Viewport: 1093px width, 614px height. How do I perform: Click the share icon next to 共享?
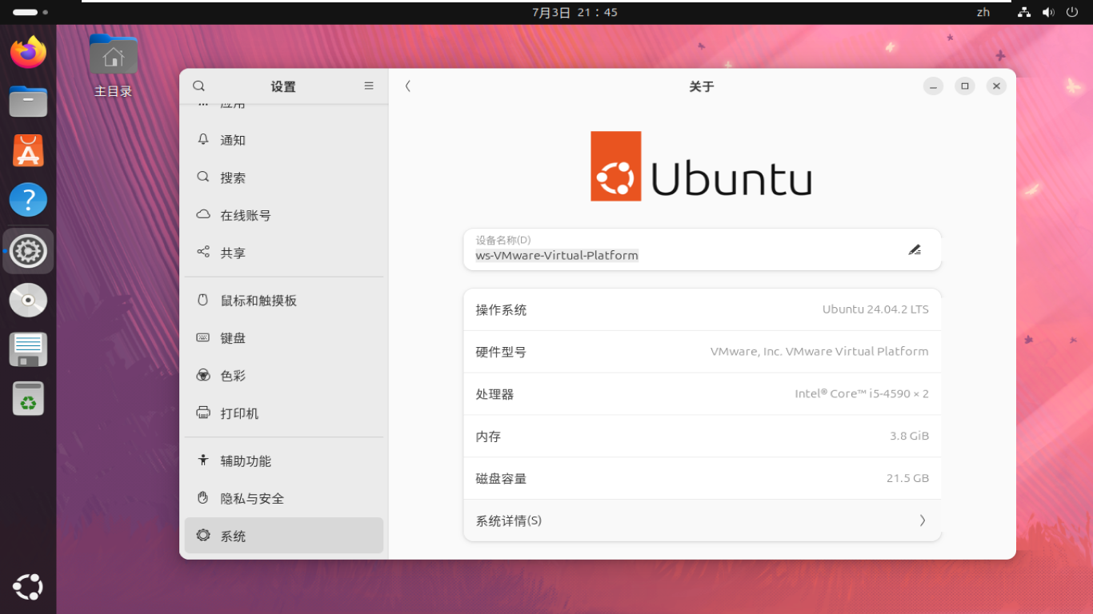tap(203, 252)
